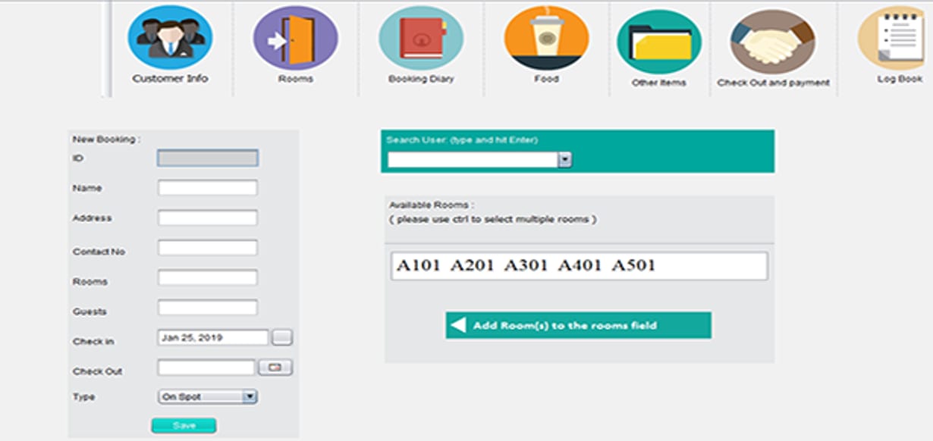
Task: Click the Save button
Action: pyautogui.click(x=184, y=426)
